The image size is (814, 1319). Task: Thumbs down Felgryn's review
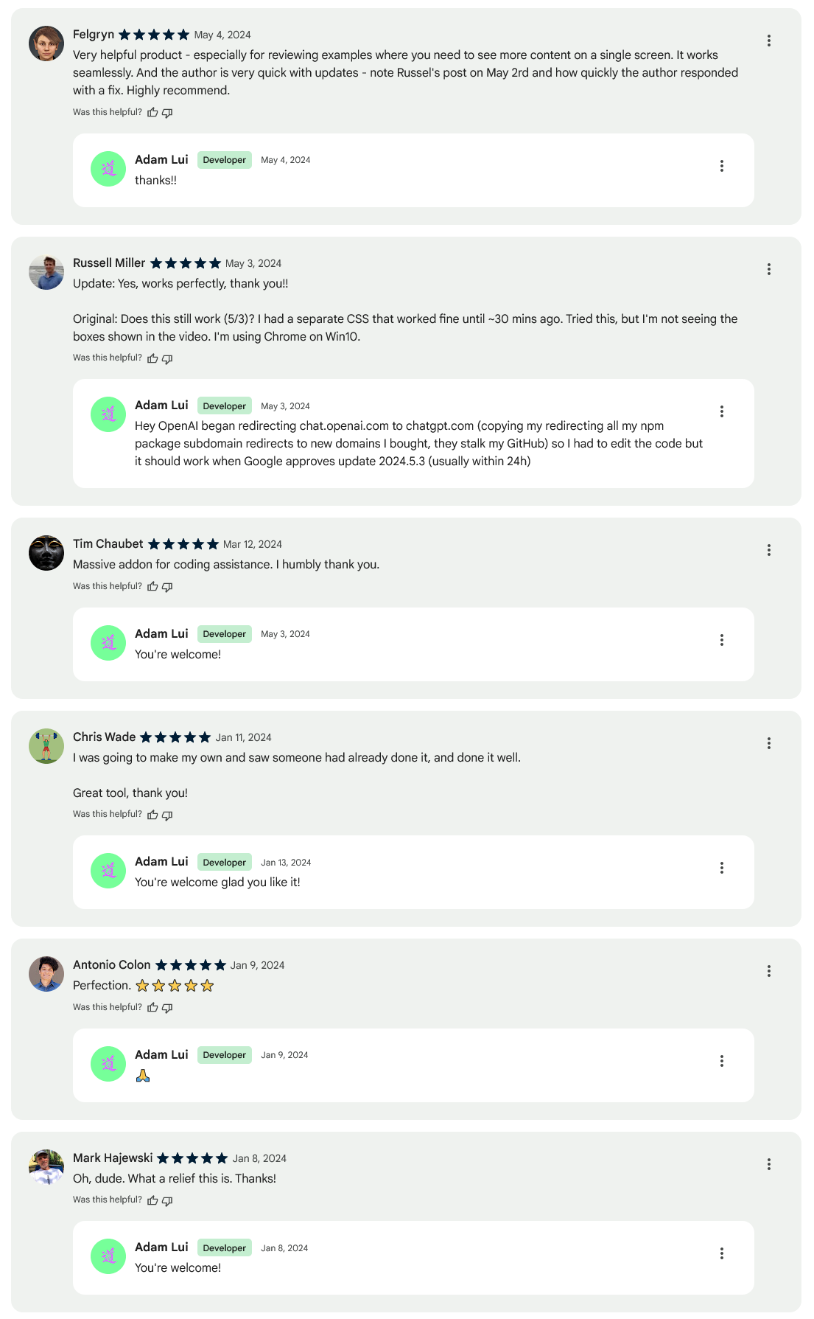(167, 113)
